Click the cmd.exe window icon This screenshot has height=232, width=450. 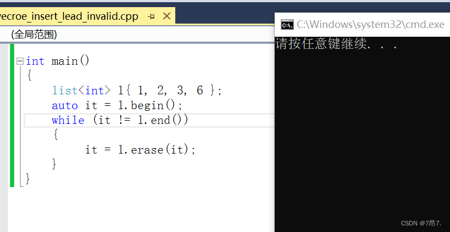click(x=287, y=25)
